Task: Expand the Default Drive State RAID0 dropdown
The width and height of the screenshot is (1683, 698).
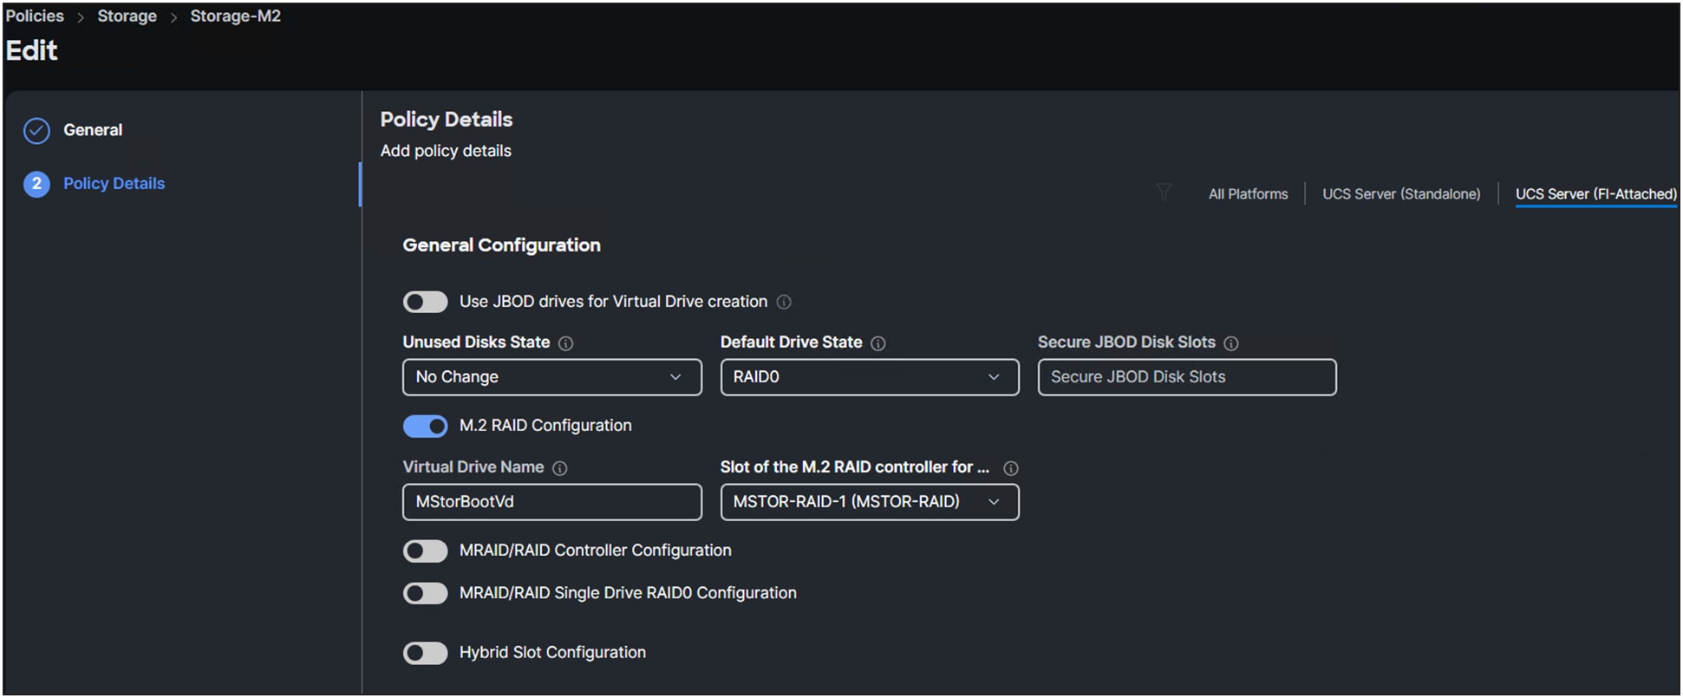Action: click(x=869, y=377)
